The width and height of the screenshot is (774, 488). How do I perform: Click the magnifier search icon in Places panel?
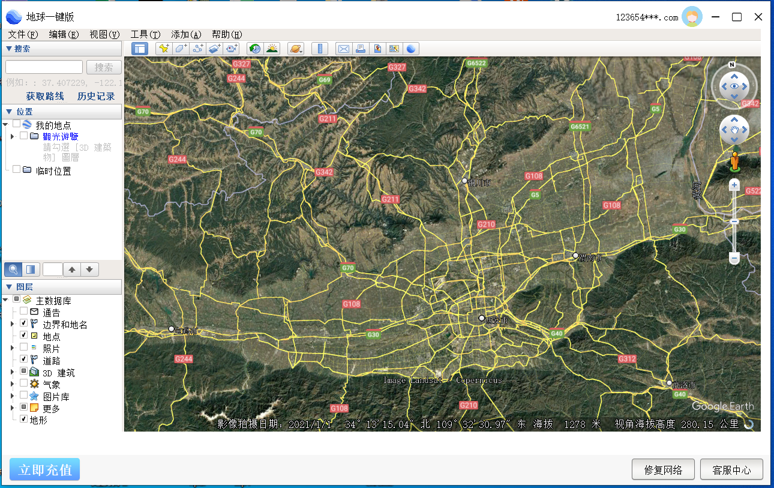click(x=13, y=270)
